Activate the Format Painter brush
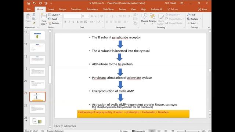The image size is (235, 132). 34,23
